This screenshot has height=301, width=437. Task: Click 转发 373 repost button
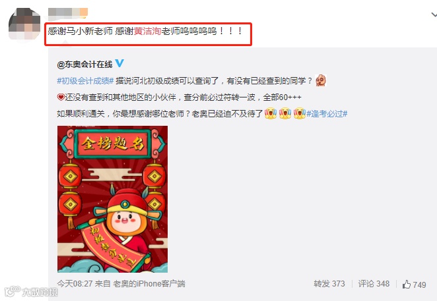329,284
